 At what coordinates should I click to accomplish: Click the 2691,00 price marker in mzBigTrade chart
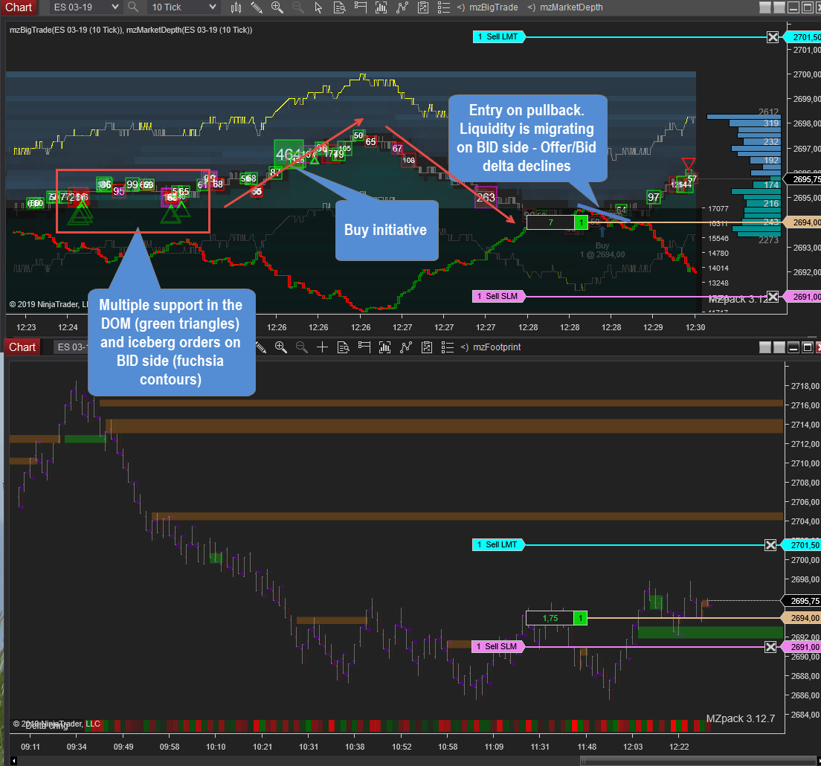click(803, 297)
